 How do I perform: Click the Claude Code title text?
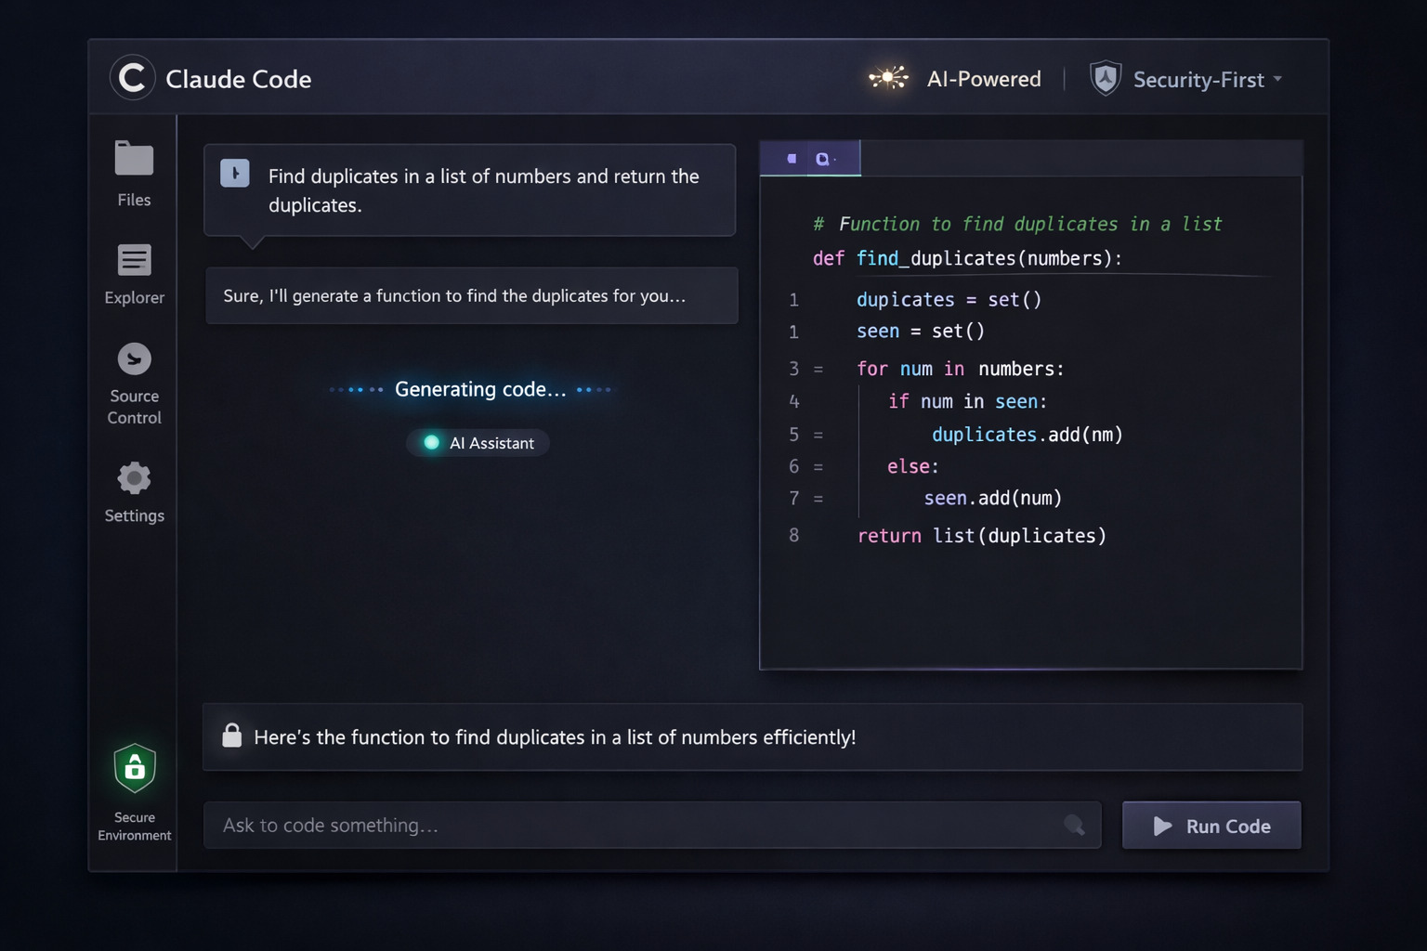point(239,79)
